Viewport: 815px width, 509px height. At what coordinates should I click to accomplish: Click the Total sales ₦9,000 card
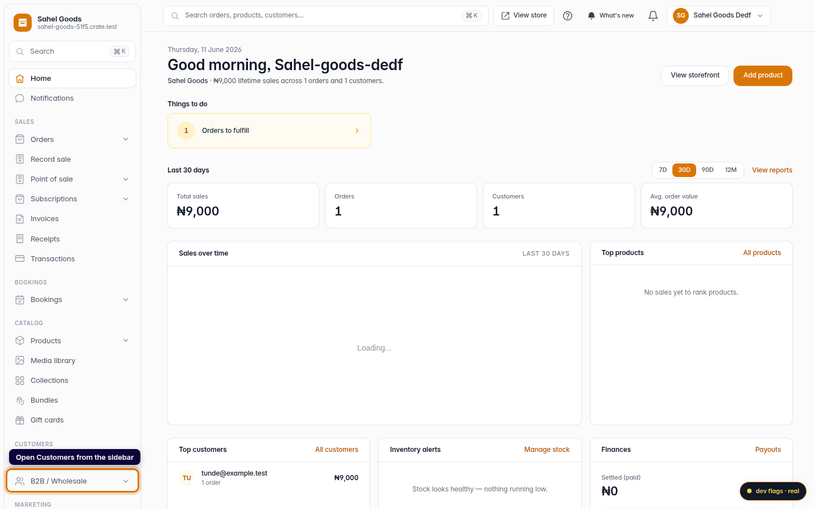(x=243, y=206)
